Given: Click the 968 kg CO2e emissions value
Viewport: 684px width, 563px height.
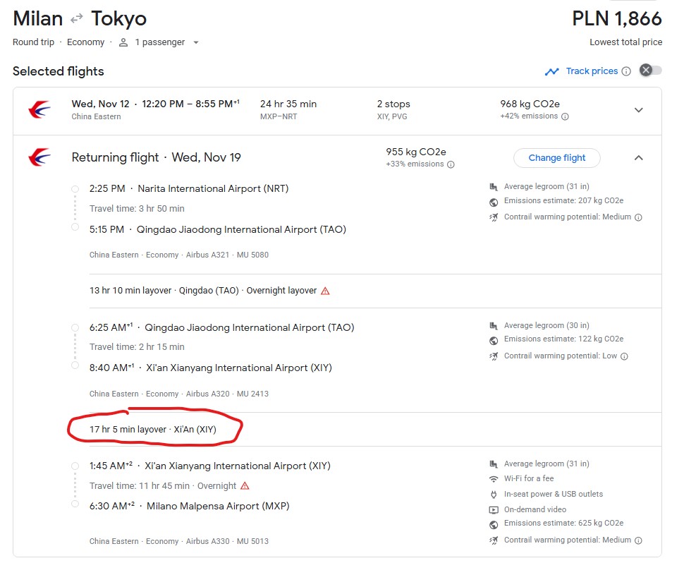Looking at the screenshot, I should 530,104.
